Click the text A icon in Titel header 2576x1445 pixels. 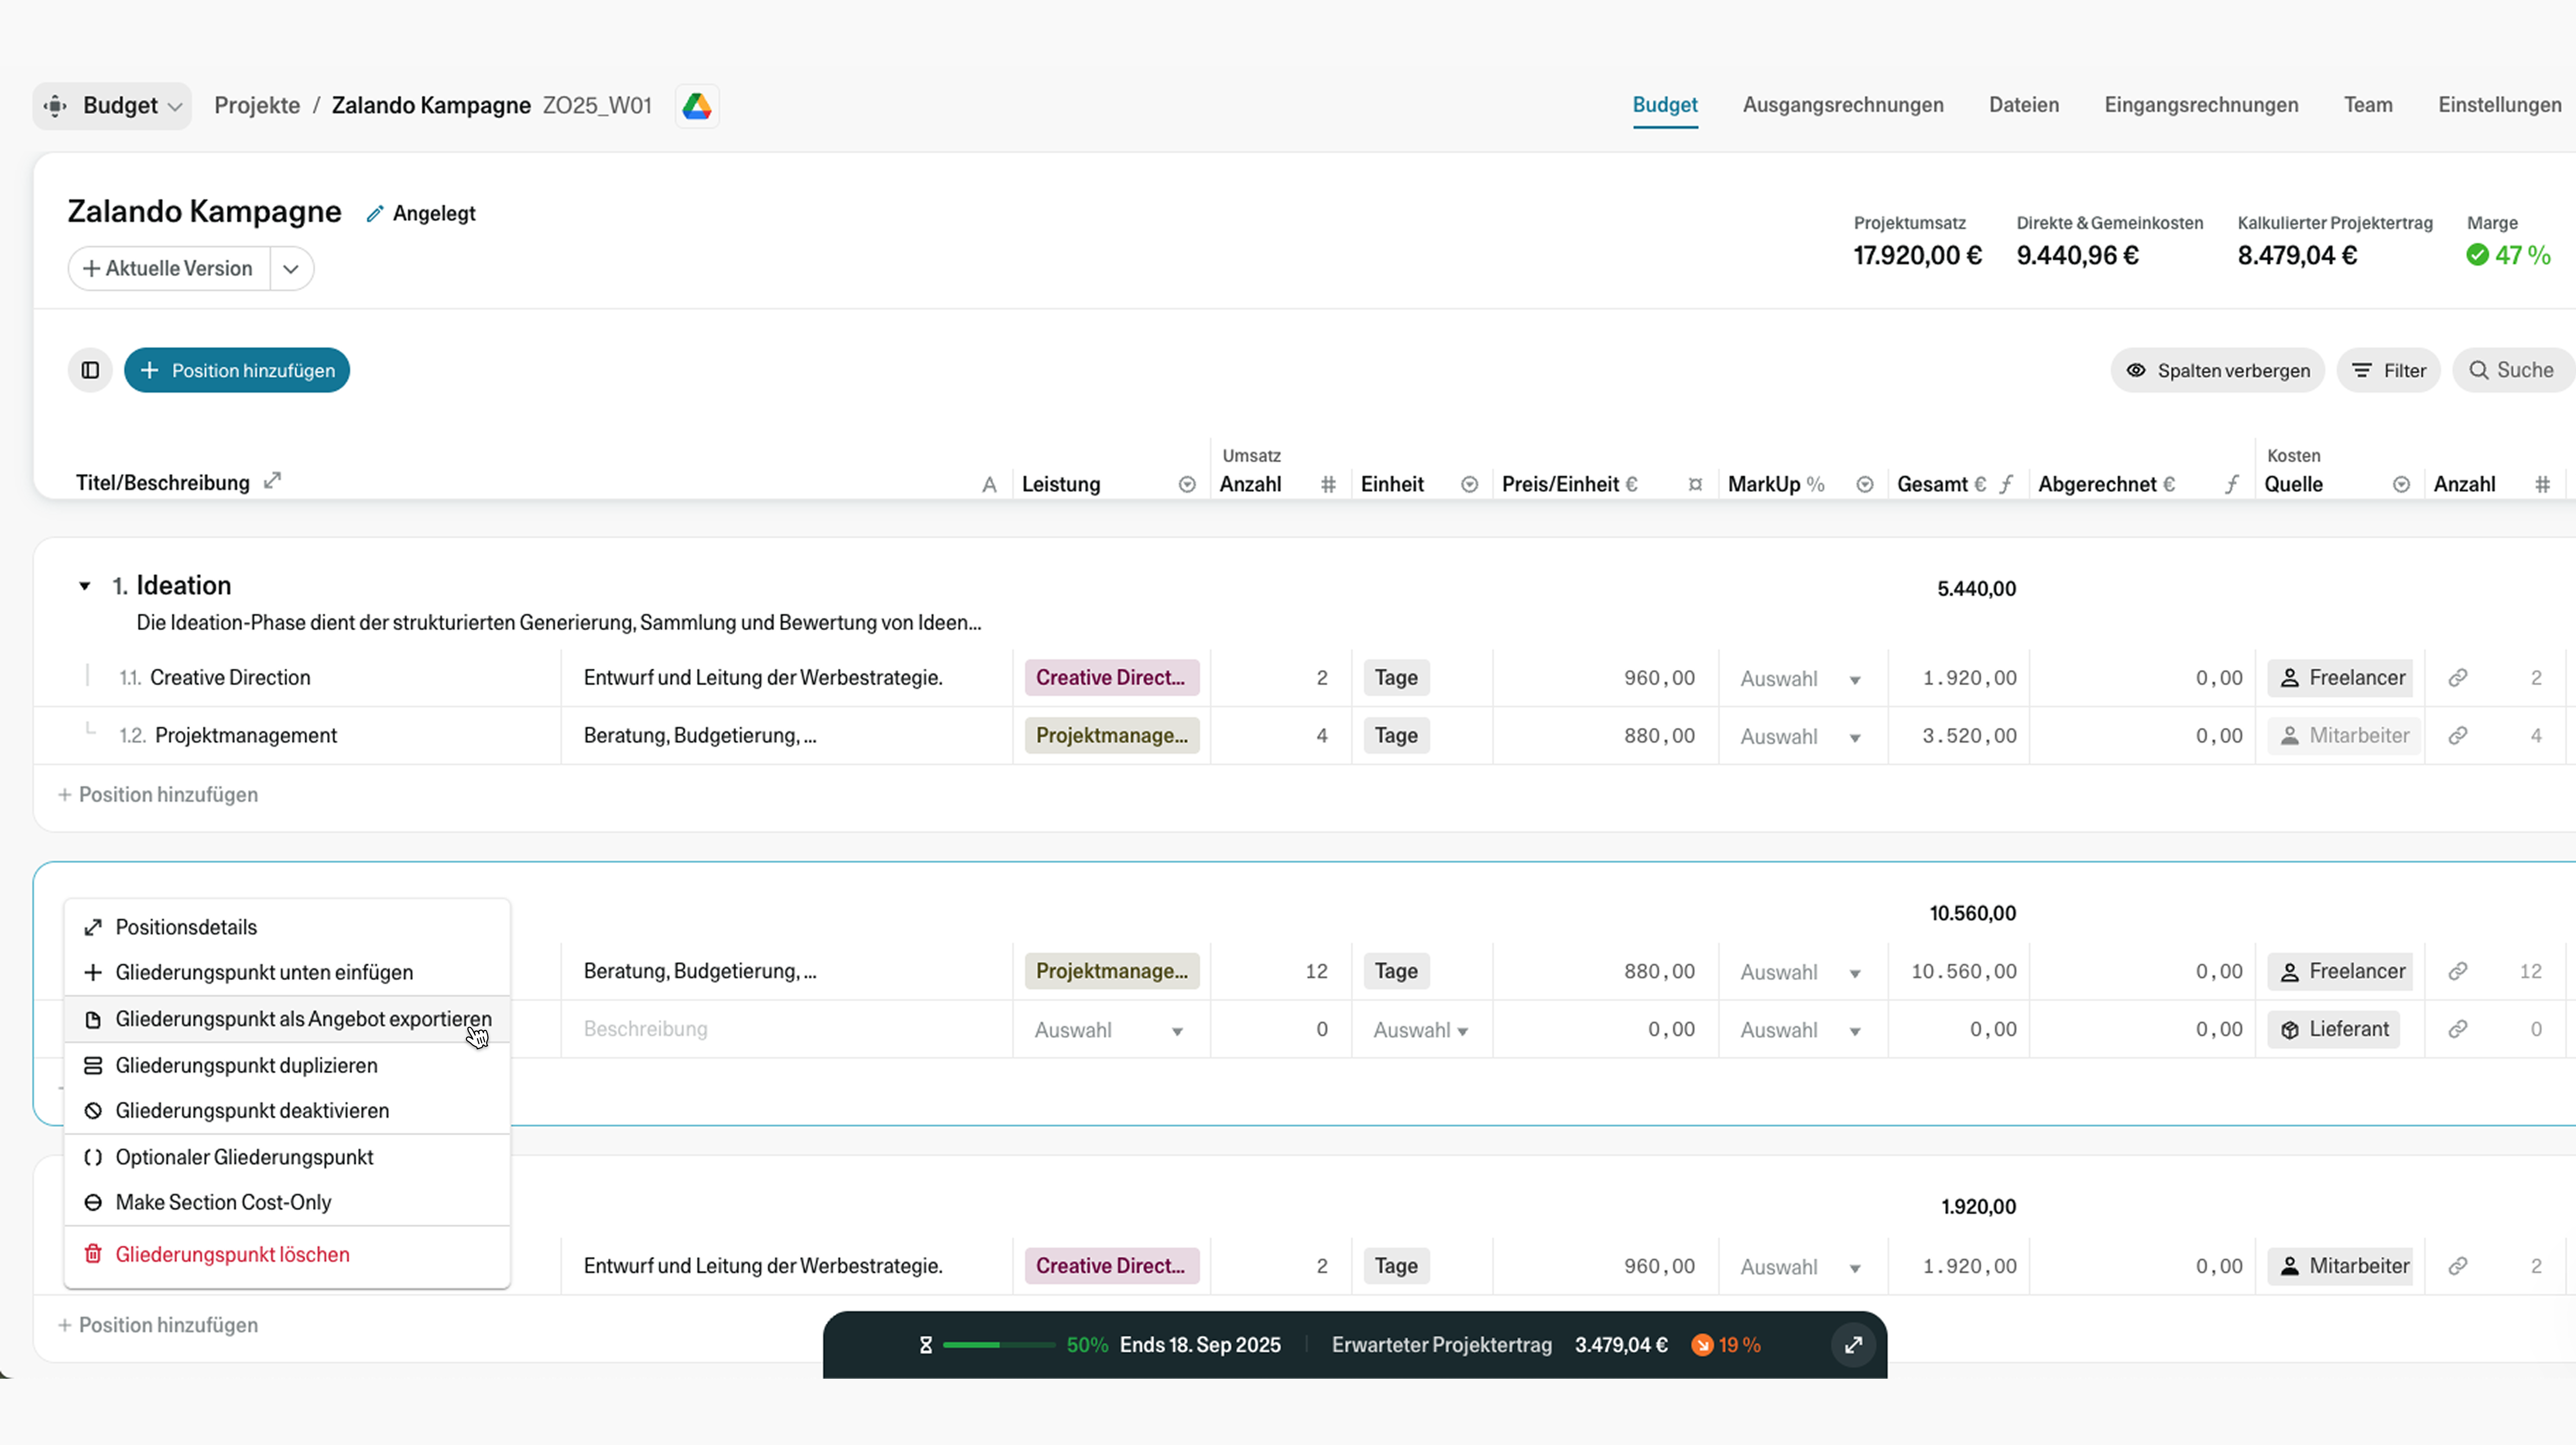(989, 485)
